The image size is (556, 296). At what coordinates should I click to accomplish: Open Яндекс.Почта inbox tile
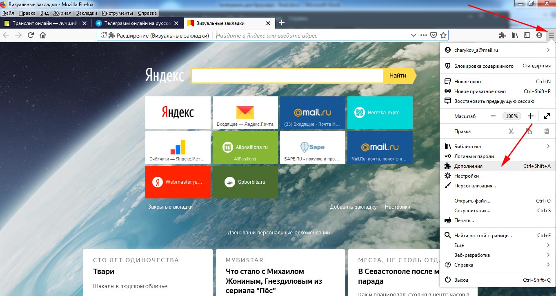(245, 113)
